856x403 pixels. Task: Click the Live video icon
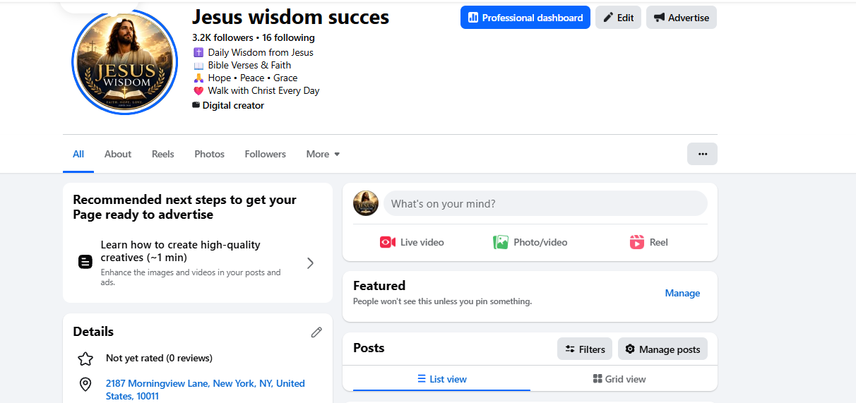387,242
